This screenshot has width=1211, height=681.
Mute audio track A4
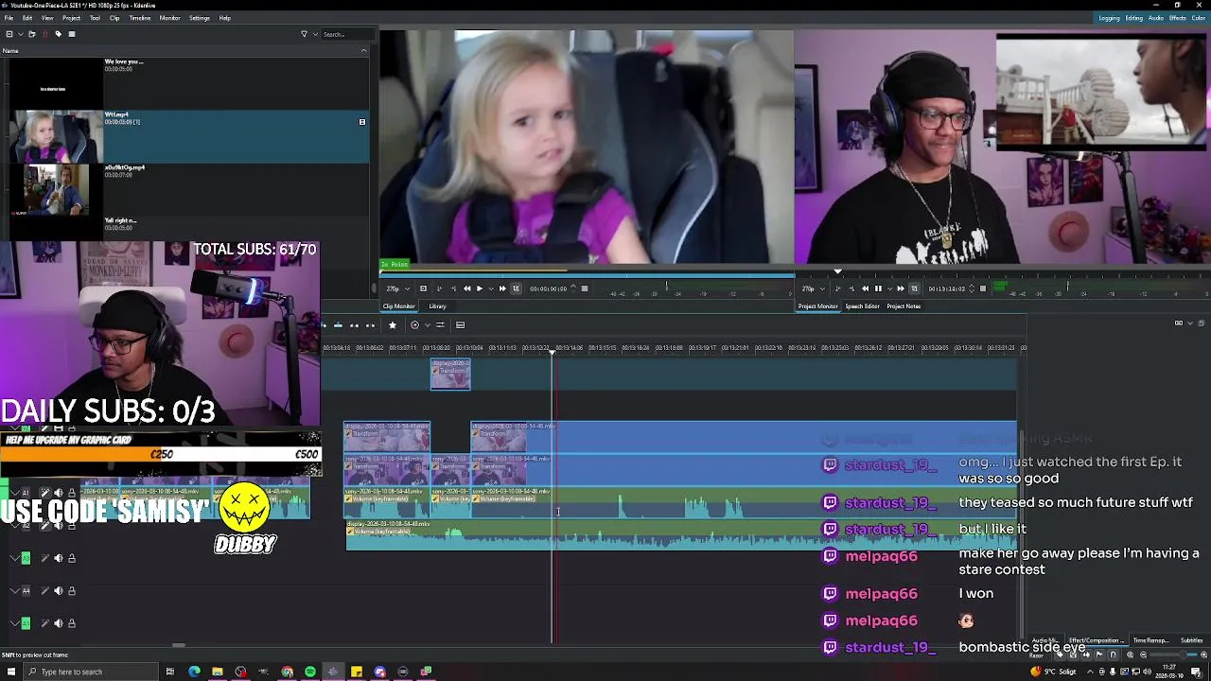[58, 591]
